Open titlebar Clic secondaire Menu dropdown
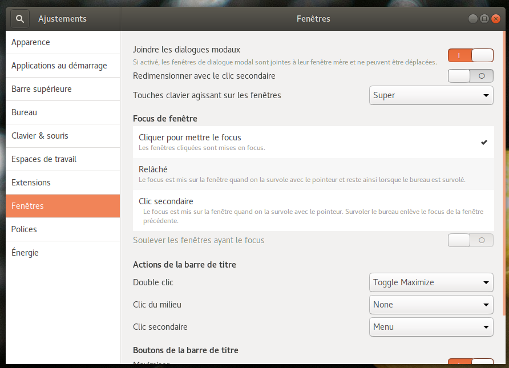 [431, 327]
